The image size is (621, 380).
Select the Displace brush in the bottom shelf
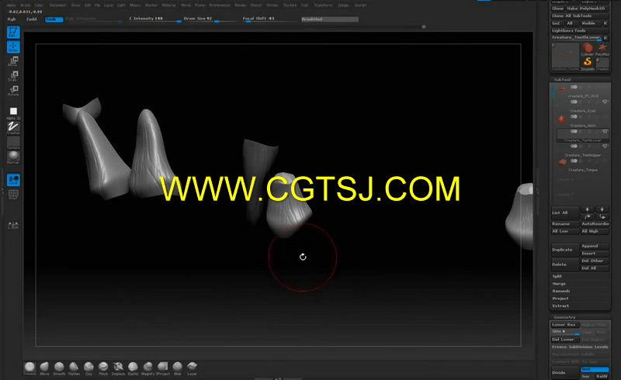(x=118, y=368)
